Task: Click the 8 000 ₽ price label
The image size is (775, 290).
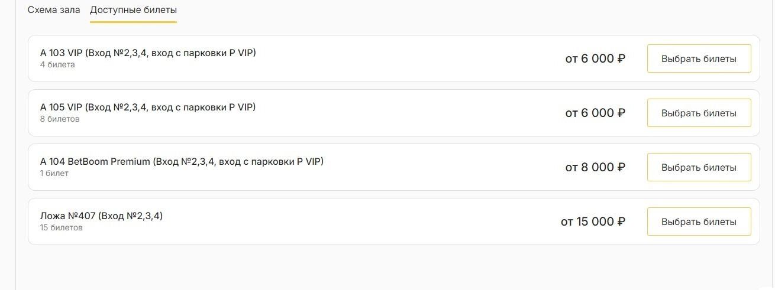Action: coord(595,167)
